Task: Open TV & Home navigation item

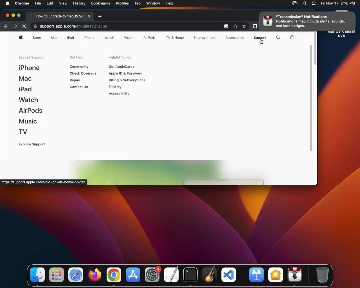Action: (x=175, y=38)
